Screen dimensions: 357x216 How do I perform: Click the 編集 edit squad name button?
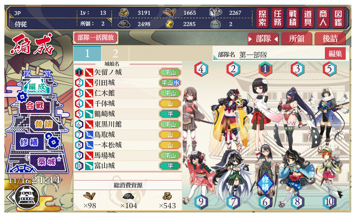[335, 54]
